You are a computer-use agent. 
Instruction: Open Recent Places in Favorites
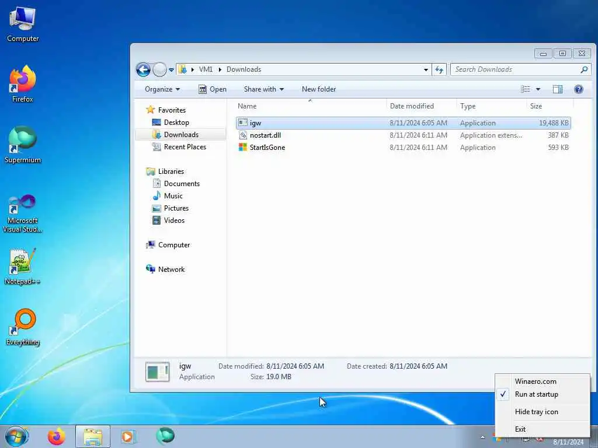coord(185,146)
